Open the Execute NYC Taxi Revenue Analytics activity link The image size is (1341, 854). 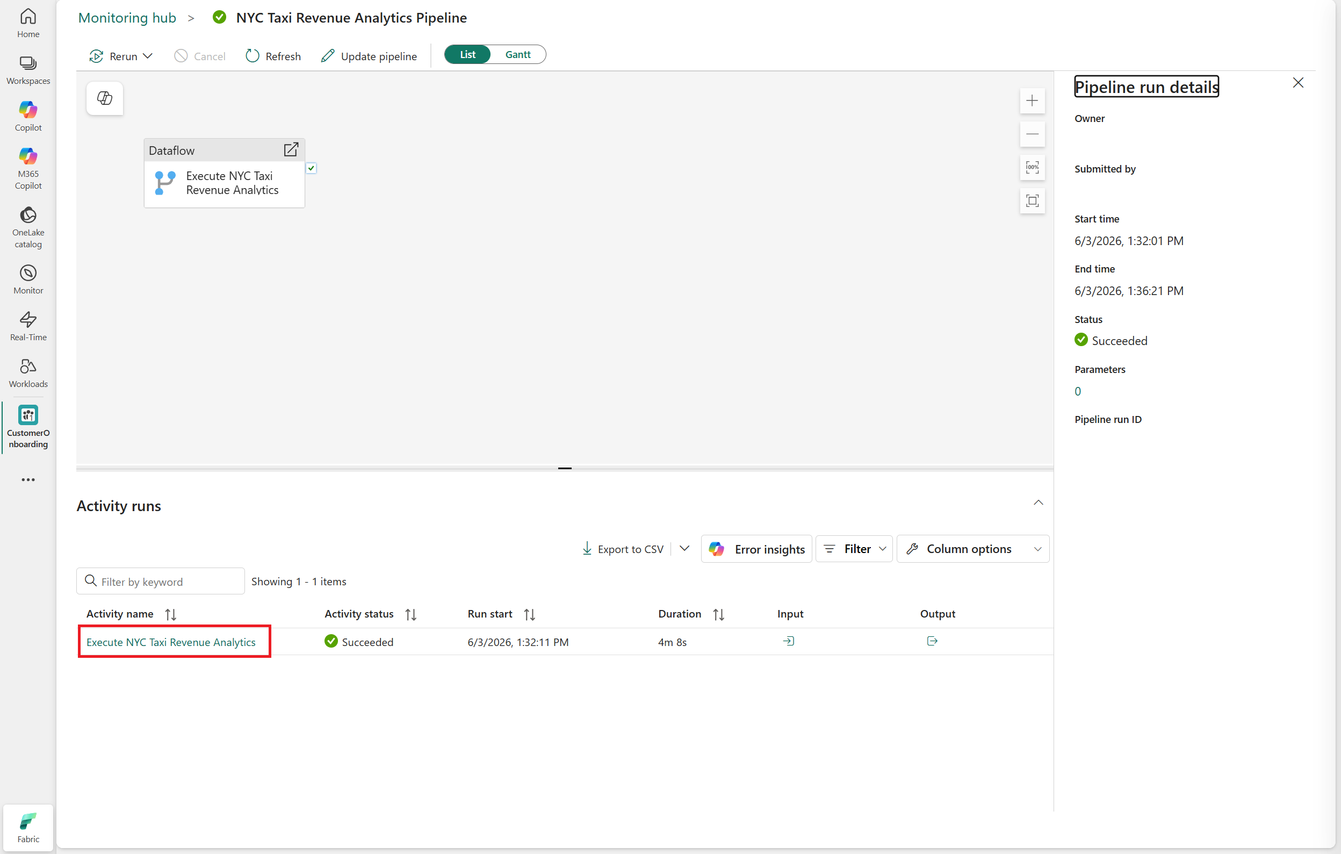[x=171, y=642]
